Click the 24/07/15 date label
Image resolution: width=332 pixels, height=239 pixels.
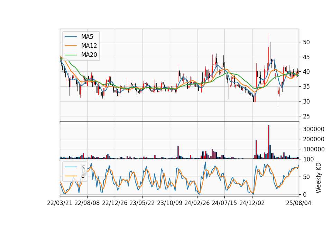[224, 203]
